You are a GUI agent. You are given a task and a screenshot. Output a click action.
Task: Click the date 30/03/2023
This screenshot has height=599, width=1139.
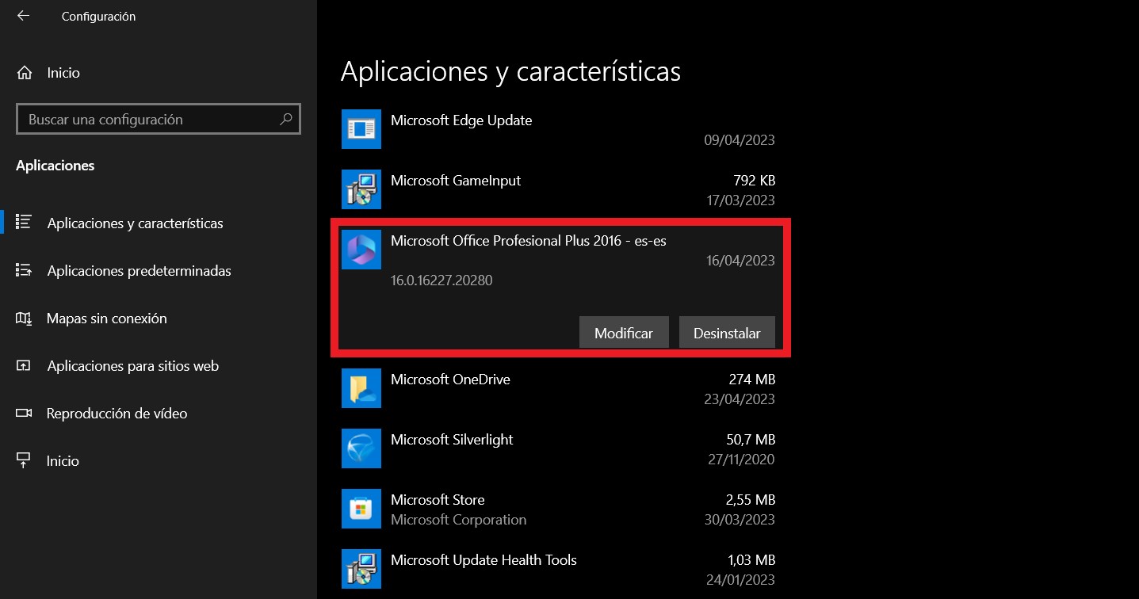[740, 520]
